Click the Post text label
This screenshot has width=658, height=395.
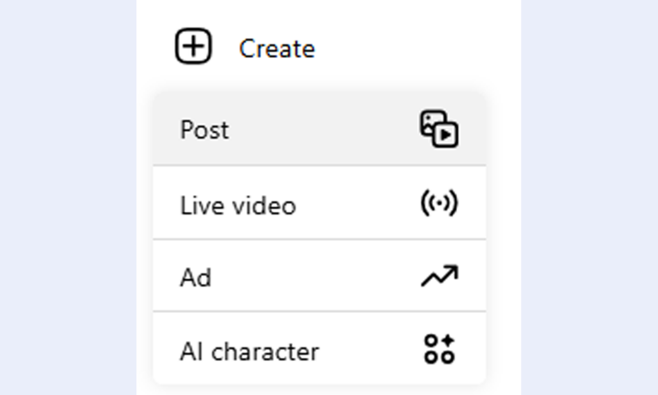tap(204, 130)
